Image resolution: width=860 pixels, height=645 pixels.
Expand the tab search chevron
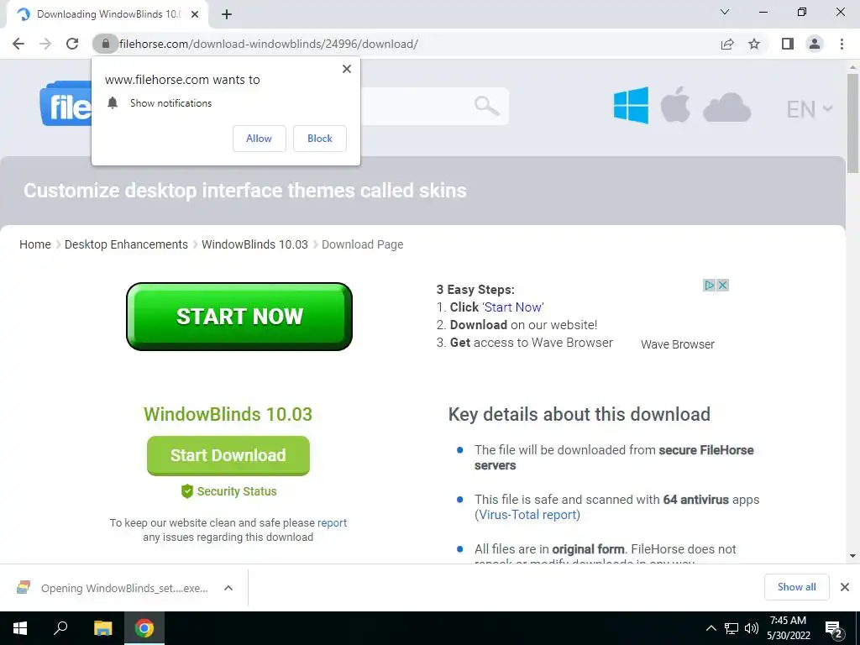pyautogui.click(x=725, y=12)
